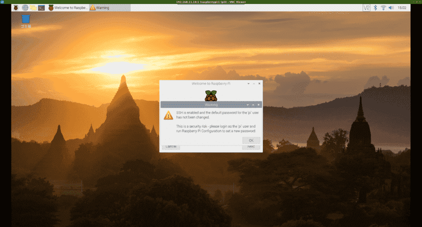
Task: Click the clock showing 15:02
Action: (x=402, y=8)
